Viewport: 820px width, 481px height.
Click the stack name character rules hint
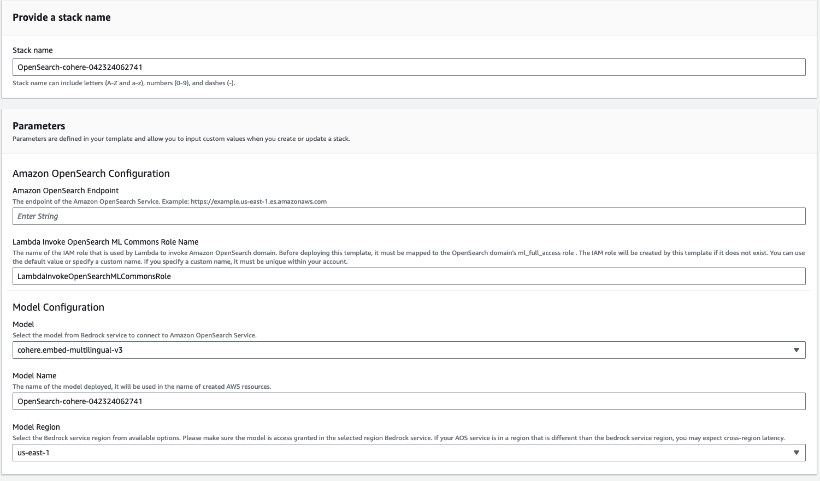[x=124, y=83]
